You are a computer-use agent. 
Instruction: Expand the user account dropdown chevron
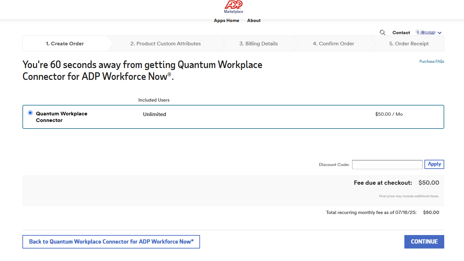[440, 33]
